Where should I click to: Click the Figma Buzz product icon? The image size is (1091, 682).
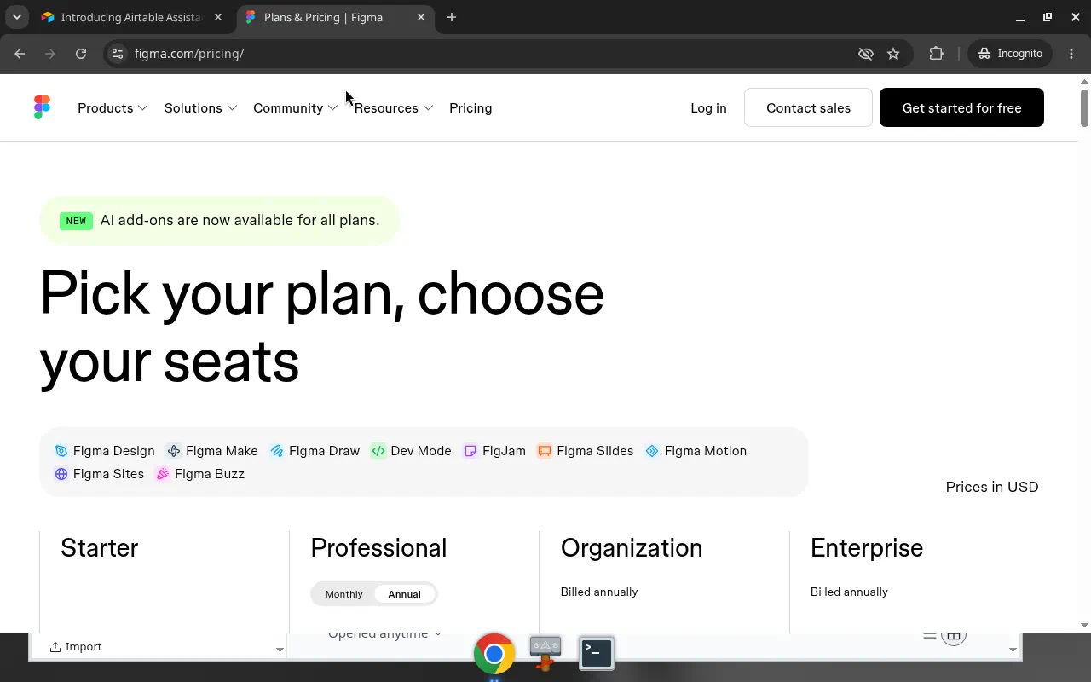163,474
